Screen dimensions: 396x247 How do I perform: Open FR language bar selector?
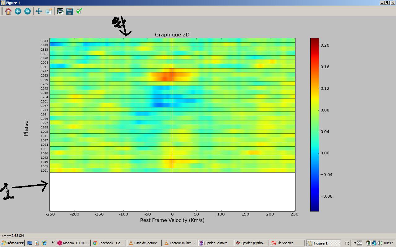point(346,243)
